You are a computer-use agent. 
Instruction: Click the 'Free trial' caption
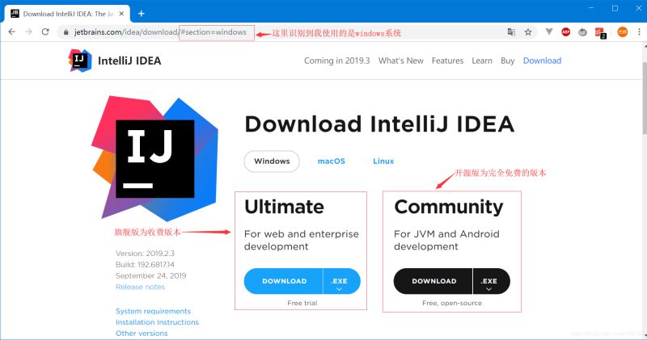pos(302,303)
